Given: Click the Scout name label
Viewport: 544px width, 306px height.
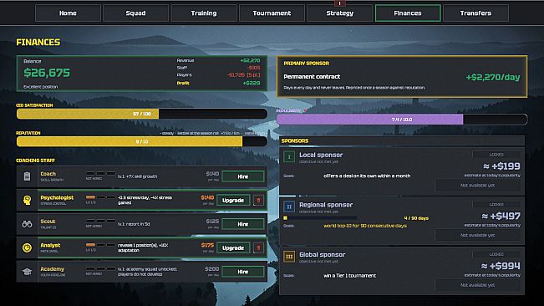Looking at the screenshot, I should tap(48, 222).
